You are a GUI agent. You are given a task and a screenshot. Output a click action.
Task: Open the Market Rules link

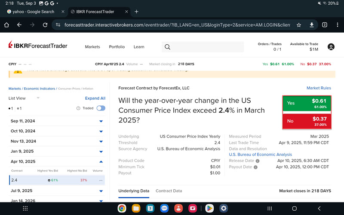click(x=319, y=88)
